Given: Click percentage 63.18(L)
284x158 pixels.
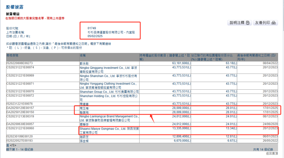Looking at the screenshot, I should (x=231, y=63).
